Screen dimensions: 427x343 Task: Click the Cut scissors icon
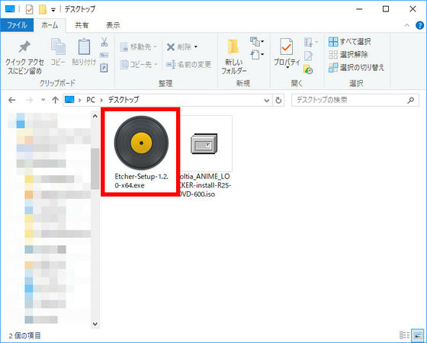[x=104, y=42]
